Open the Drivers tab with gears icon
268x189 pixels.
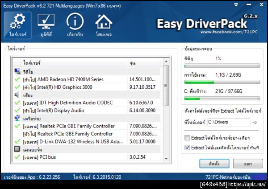pos(18,25)
